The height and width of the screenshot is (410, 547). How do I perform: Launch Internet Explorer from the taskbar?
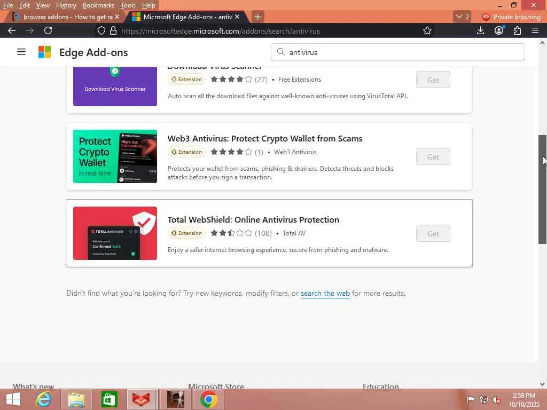pyautogui.click(x=44, y=399)
